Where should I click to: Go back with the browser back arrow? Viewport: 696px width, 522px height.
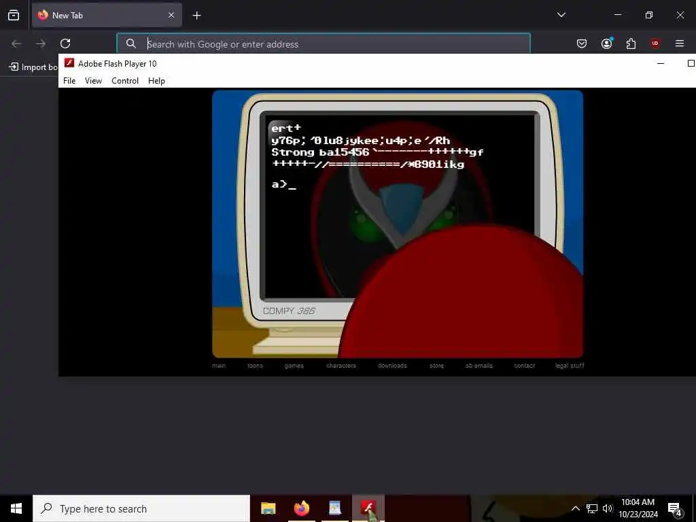click(x=16, y=43)
